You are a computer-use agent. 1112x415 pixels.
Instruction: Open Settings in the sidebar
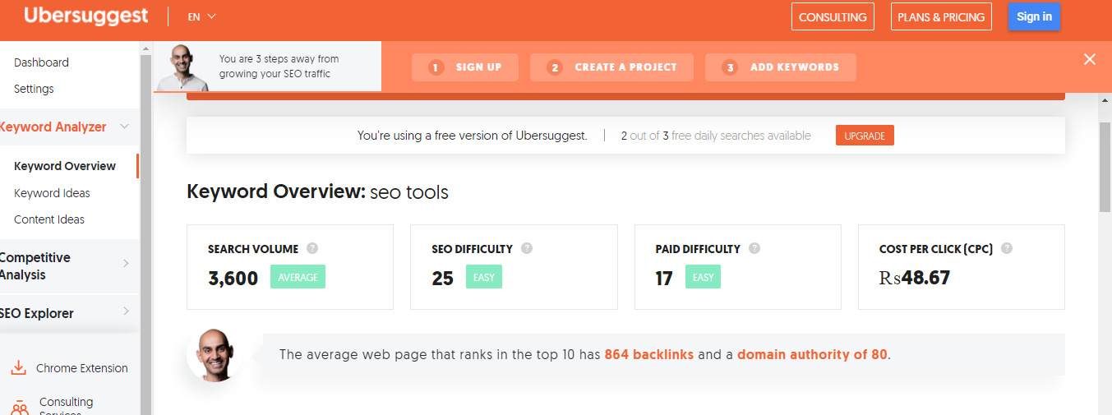point(34,89)
